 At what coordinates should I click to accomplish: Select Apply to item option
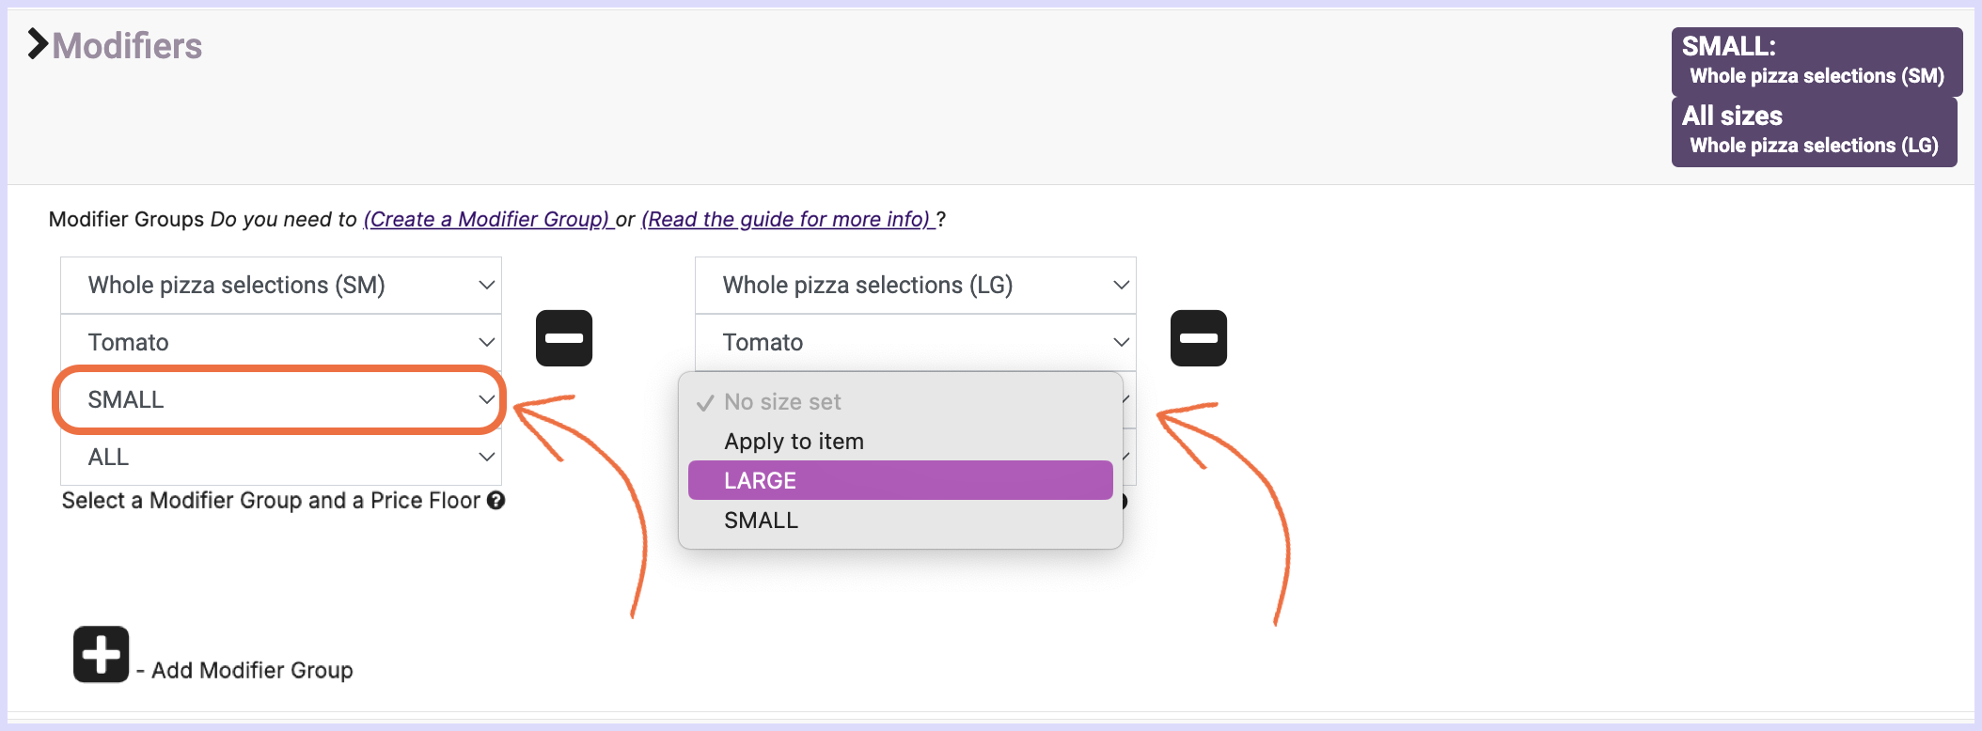(x=901, y=441)
